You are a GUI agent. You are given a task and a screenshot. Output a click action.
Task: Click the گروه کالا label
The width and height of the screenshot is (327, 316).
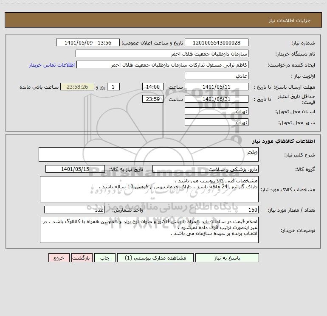305,169
